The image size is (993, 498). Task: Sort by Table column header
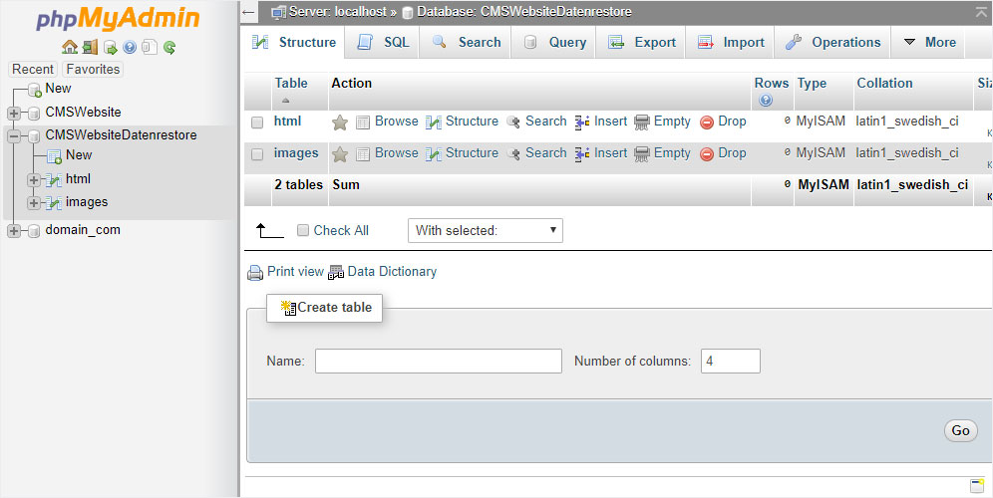(291, 83)
